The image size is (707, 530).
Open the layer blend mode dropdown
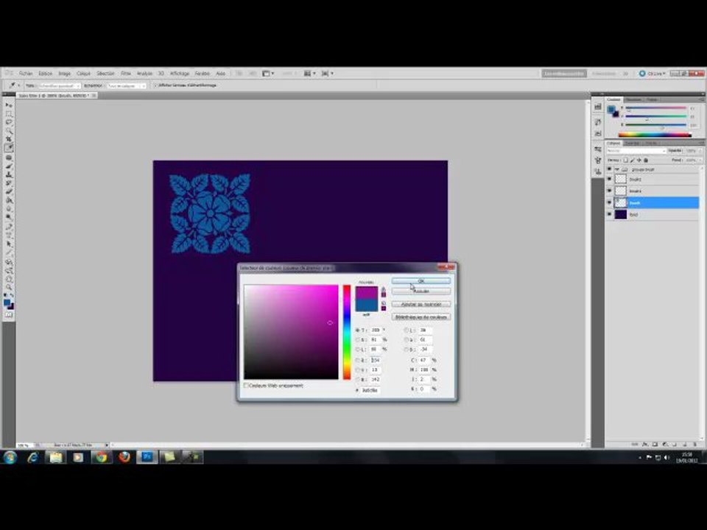click(x=636, y=150)
